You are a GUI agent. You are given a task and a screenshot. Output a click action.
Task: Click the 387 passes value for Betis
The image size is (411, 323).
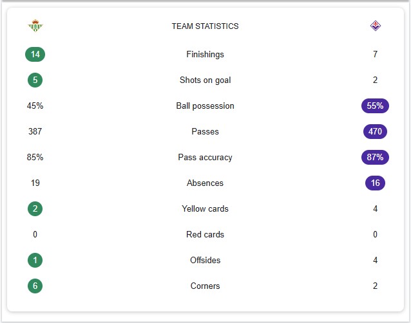pyautogui.click(x=35, y=131)
